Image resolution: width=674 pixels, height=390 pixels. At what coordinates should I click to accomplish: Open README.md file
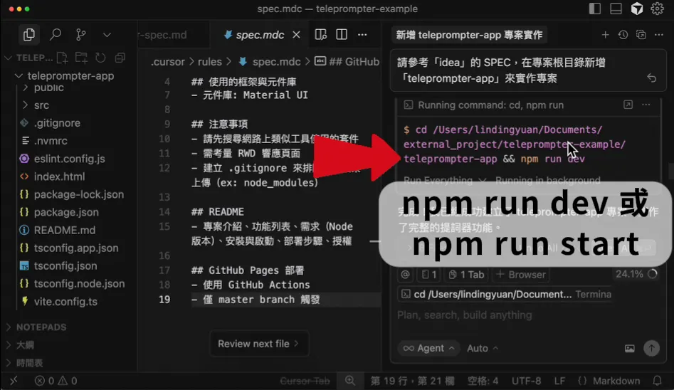65,230
